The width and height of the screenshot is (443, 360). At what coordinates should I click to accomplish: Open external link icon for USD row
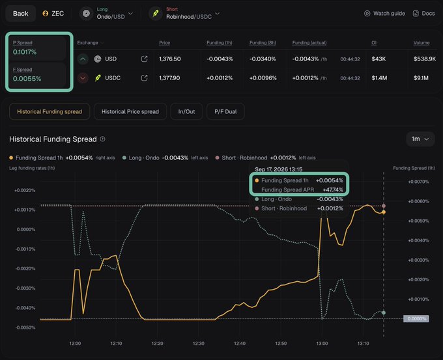144,59
